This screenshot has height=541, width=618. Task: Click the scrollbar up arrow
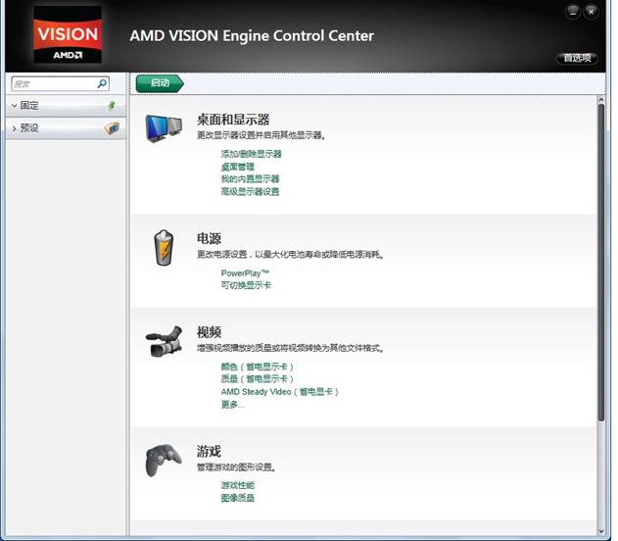[601, 99]
